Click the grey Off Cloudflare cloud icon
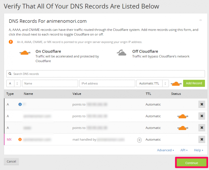The height and width of the screenshot is (170, 209). (x=121, y=53)
